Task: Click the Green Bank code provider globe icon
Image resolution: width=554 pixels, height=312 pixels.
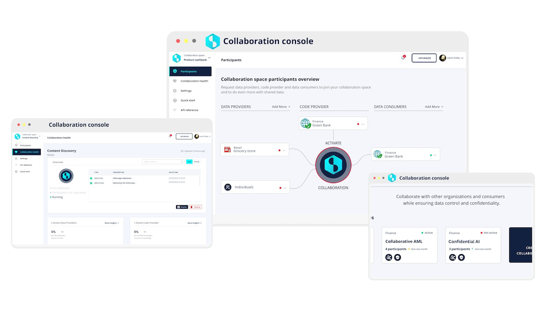Action: click(x=306, y=123)
